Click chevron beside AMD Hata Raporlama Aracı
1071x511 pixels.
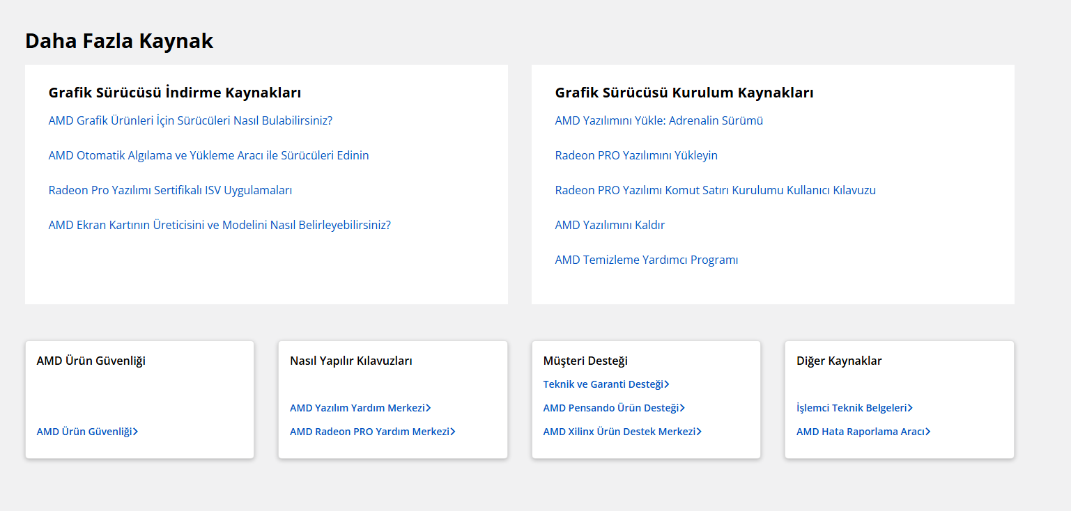click(x=928, y=432)
